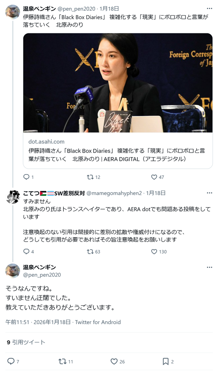Click こてつ's profile avatar

(13, 196)
